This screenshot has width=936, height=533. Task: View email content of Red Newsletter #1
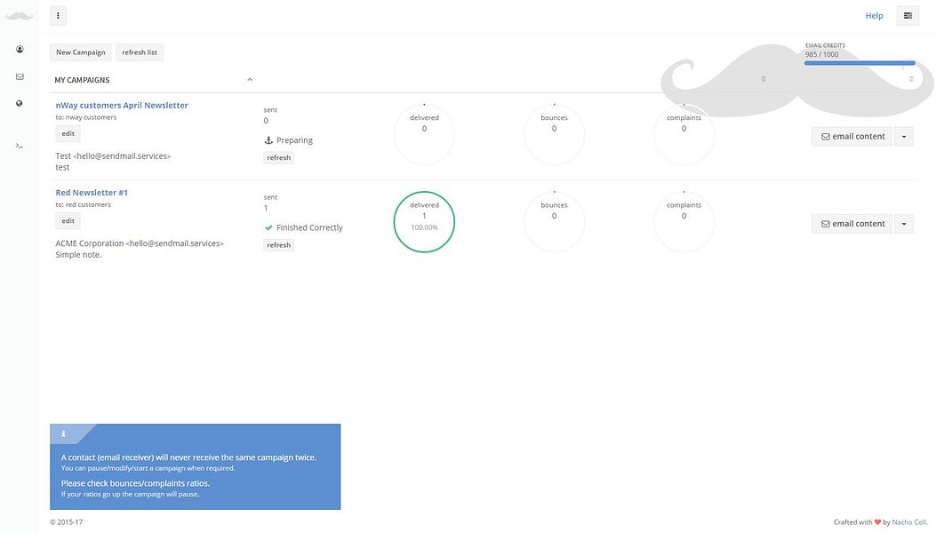852,223
